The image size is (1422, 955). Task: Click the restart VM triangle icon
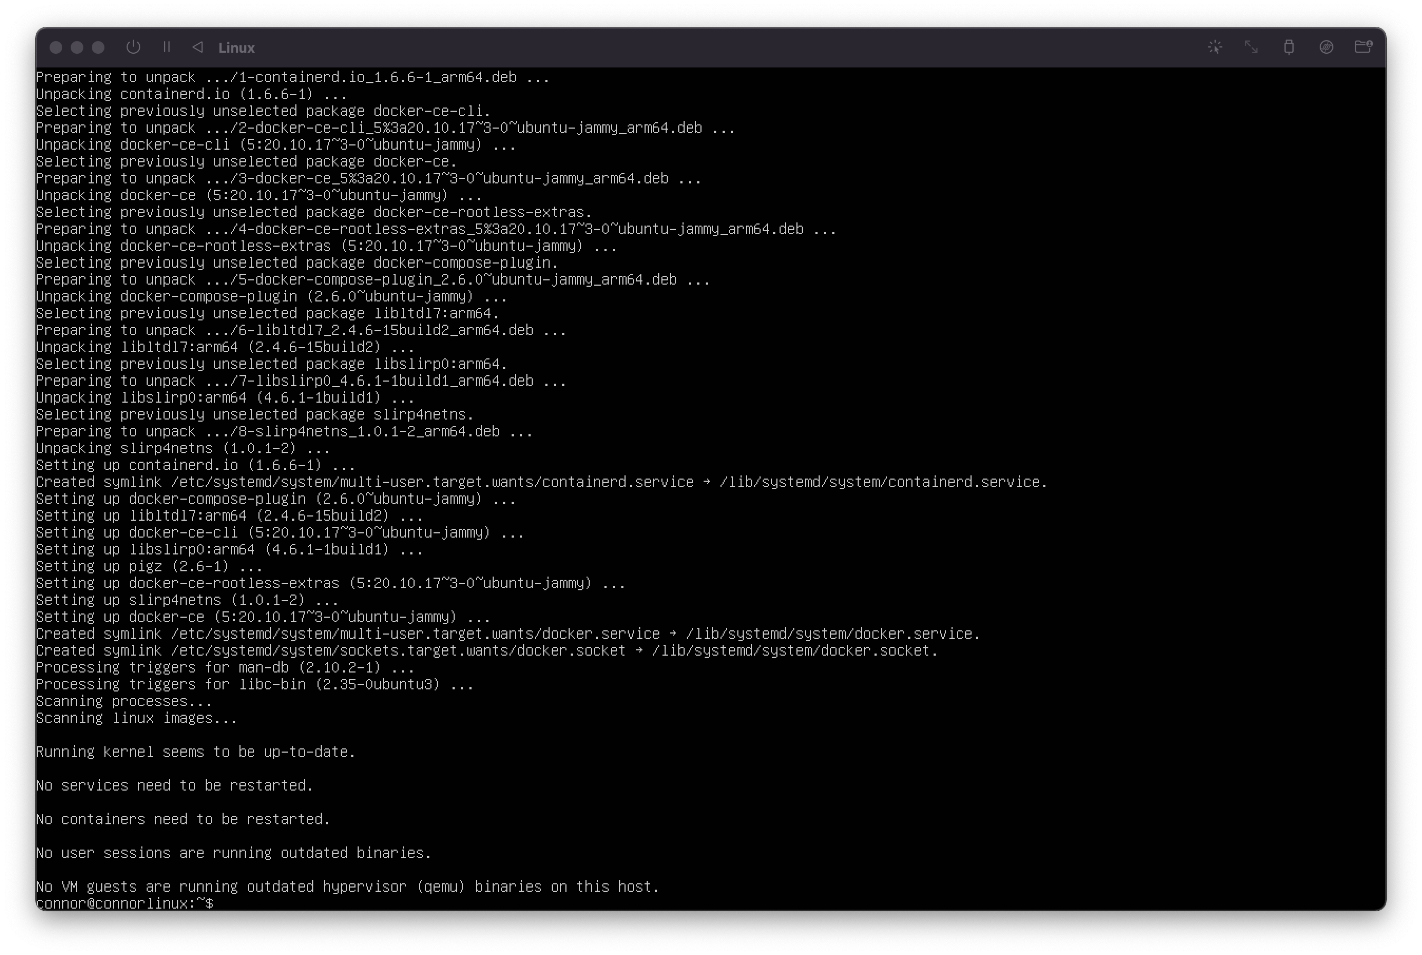click(x=197, y=47)
